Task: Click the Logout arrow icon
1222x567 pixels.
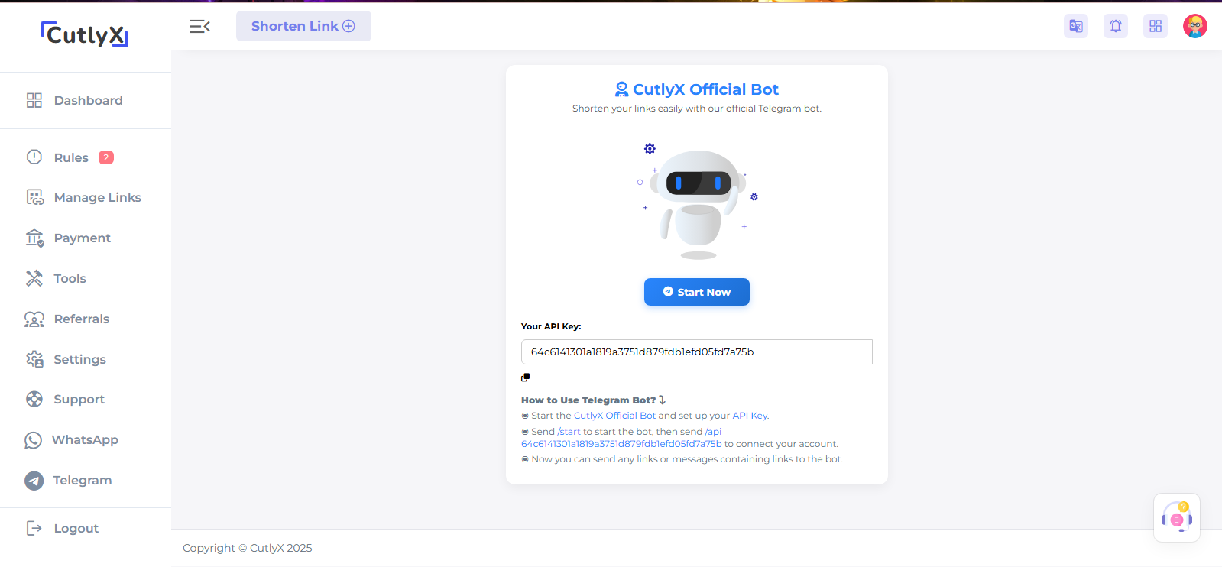Action: pos(34,528)
